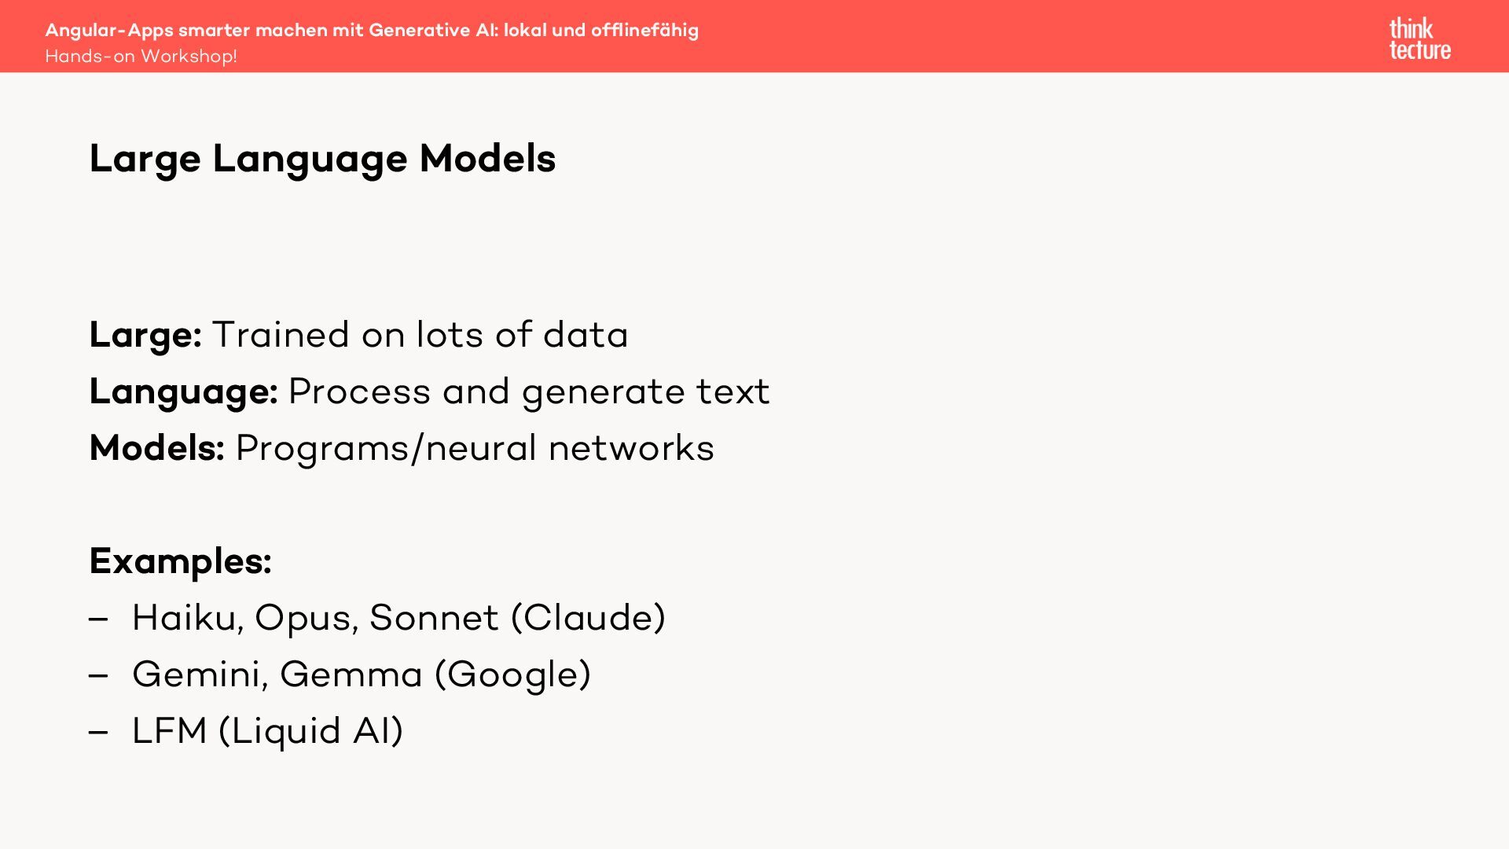Click the bold "Models:" label

[157, 448]
